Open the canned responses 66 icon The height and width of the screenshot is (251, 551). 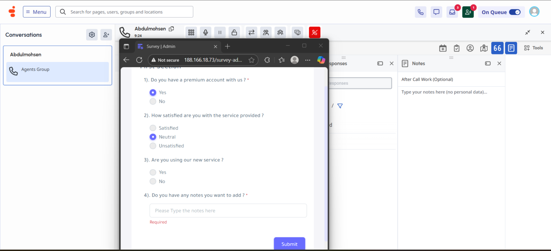pos(497,48)
